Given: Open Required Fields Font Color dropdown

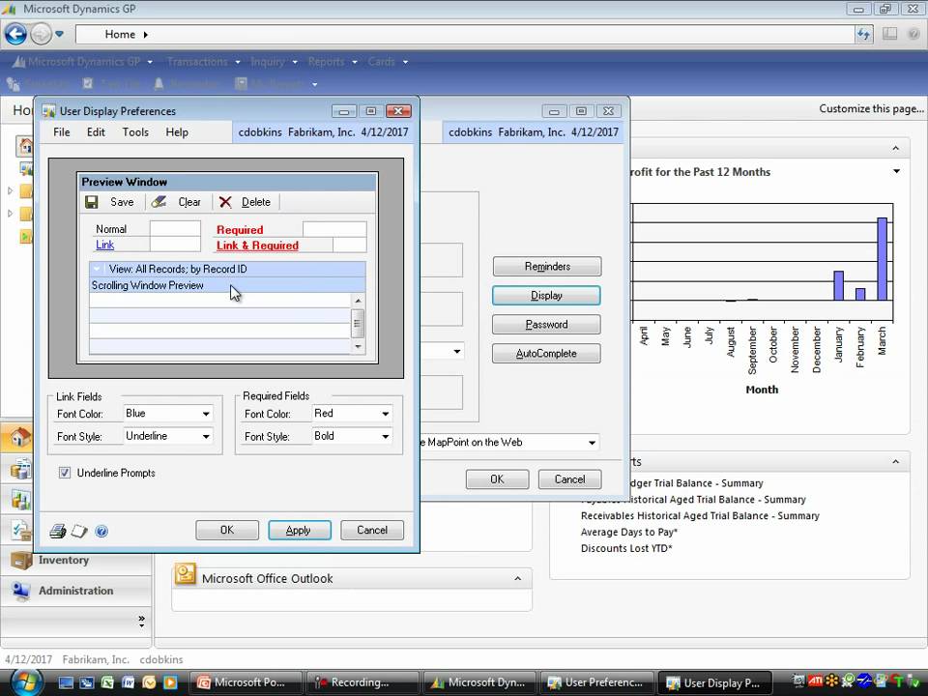Looking at the screenshot, I should coord(386,414).
